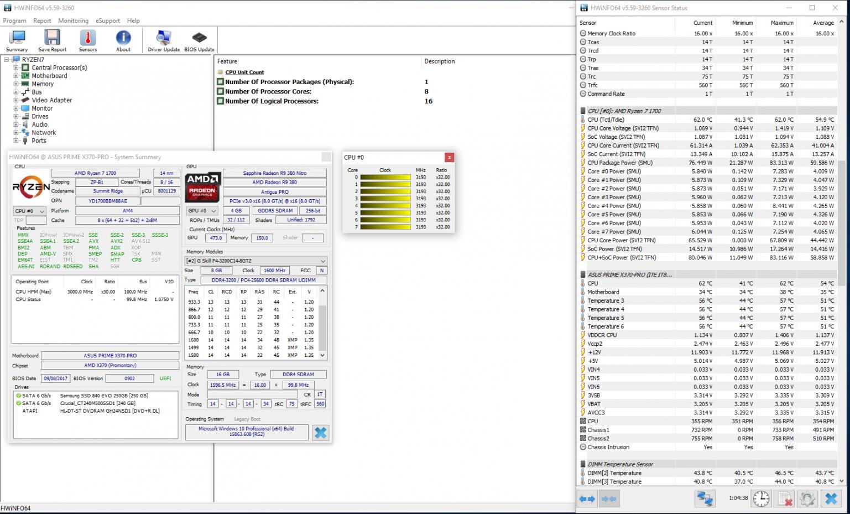Image resolution: width=850 pixels, height=514 pixels.
Task: Open the G Skill memory module dropdown
Action: coord(256,261)
